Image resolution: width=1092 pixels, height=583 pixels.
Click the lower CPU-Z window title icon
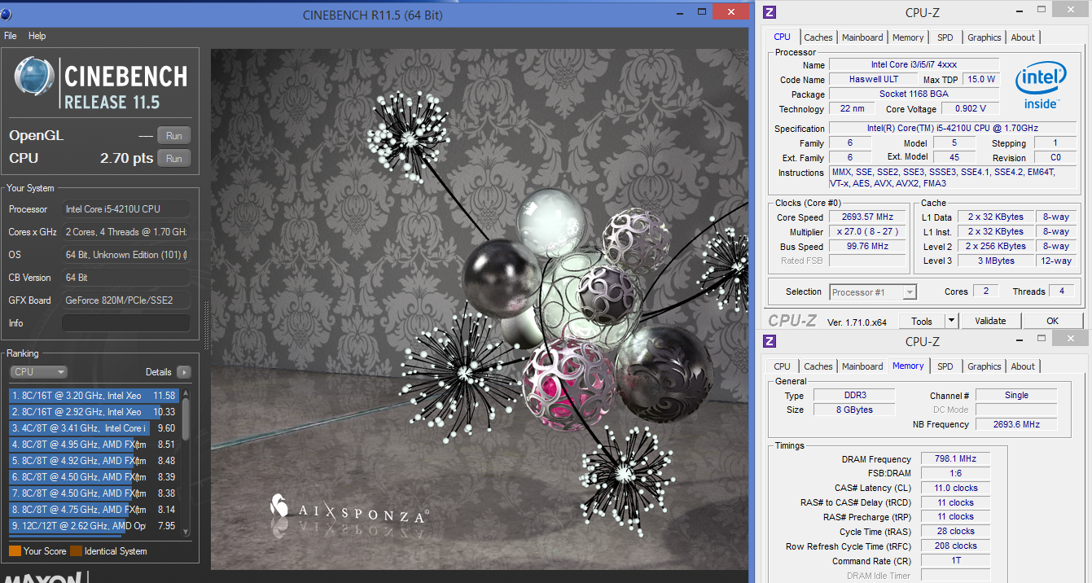[770, 341]
